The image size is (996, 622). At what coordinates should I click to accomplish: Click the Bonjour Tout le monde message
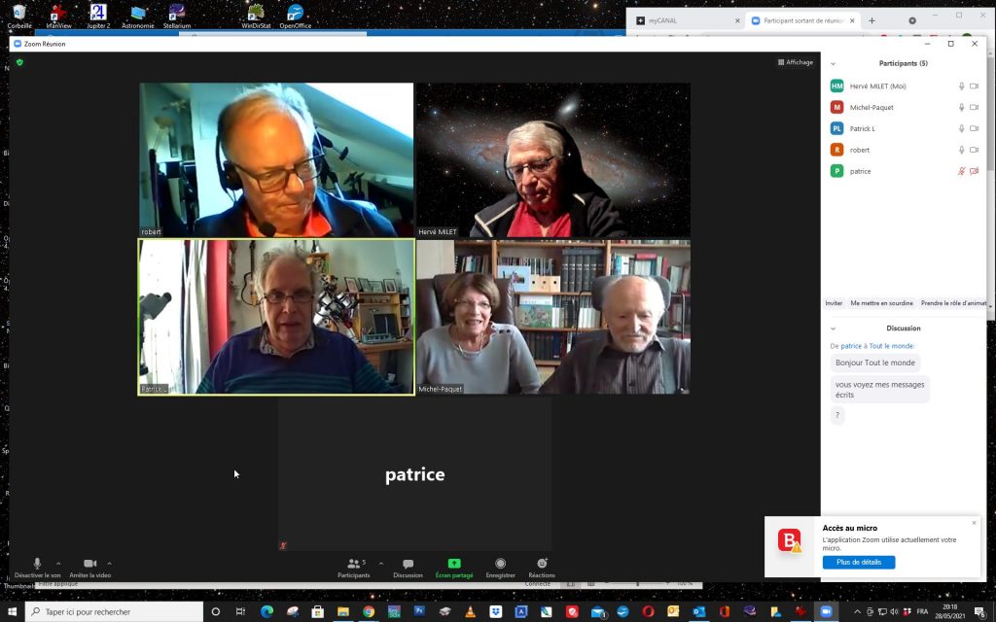875,363
